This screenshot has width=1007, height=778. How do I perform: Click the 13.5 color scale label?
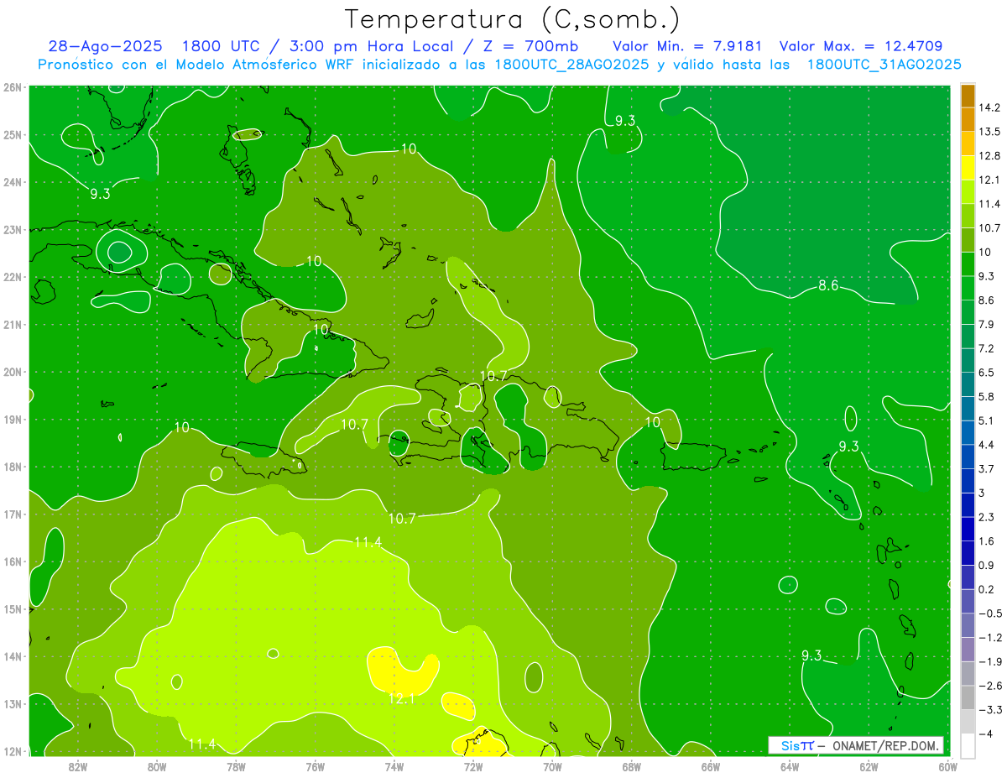coord(989,132)
